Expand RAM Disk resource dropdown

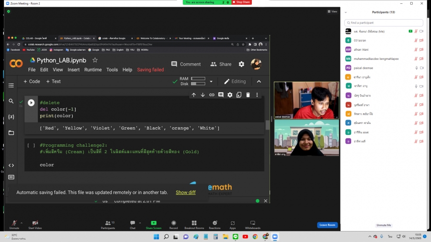click(x=211, y=81)
